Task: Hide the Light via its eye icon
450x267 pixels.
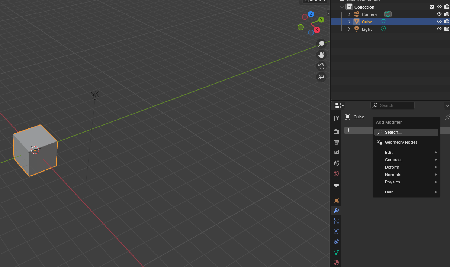Action: click(x=439, y=29)
